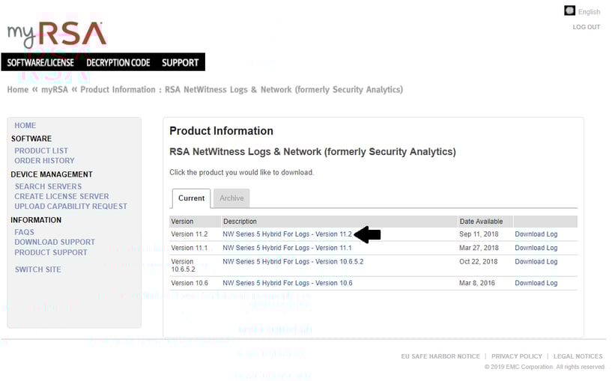Click the globe language icon
The width and height of the screenshot is (615, 381).
pos(569,10)
